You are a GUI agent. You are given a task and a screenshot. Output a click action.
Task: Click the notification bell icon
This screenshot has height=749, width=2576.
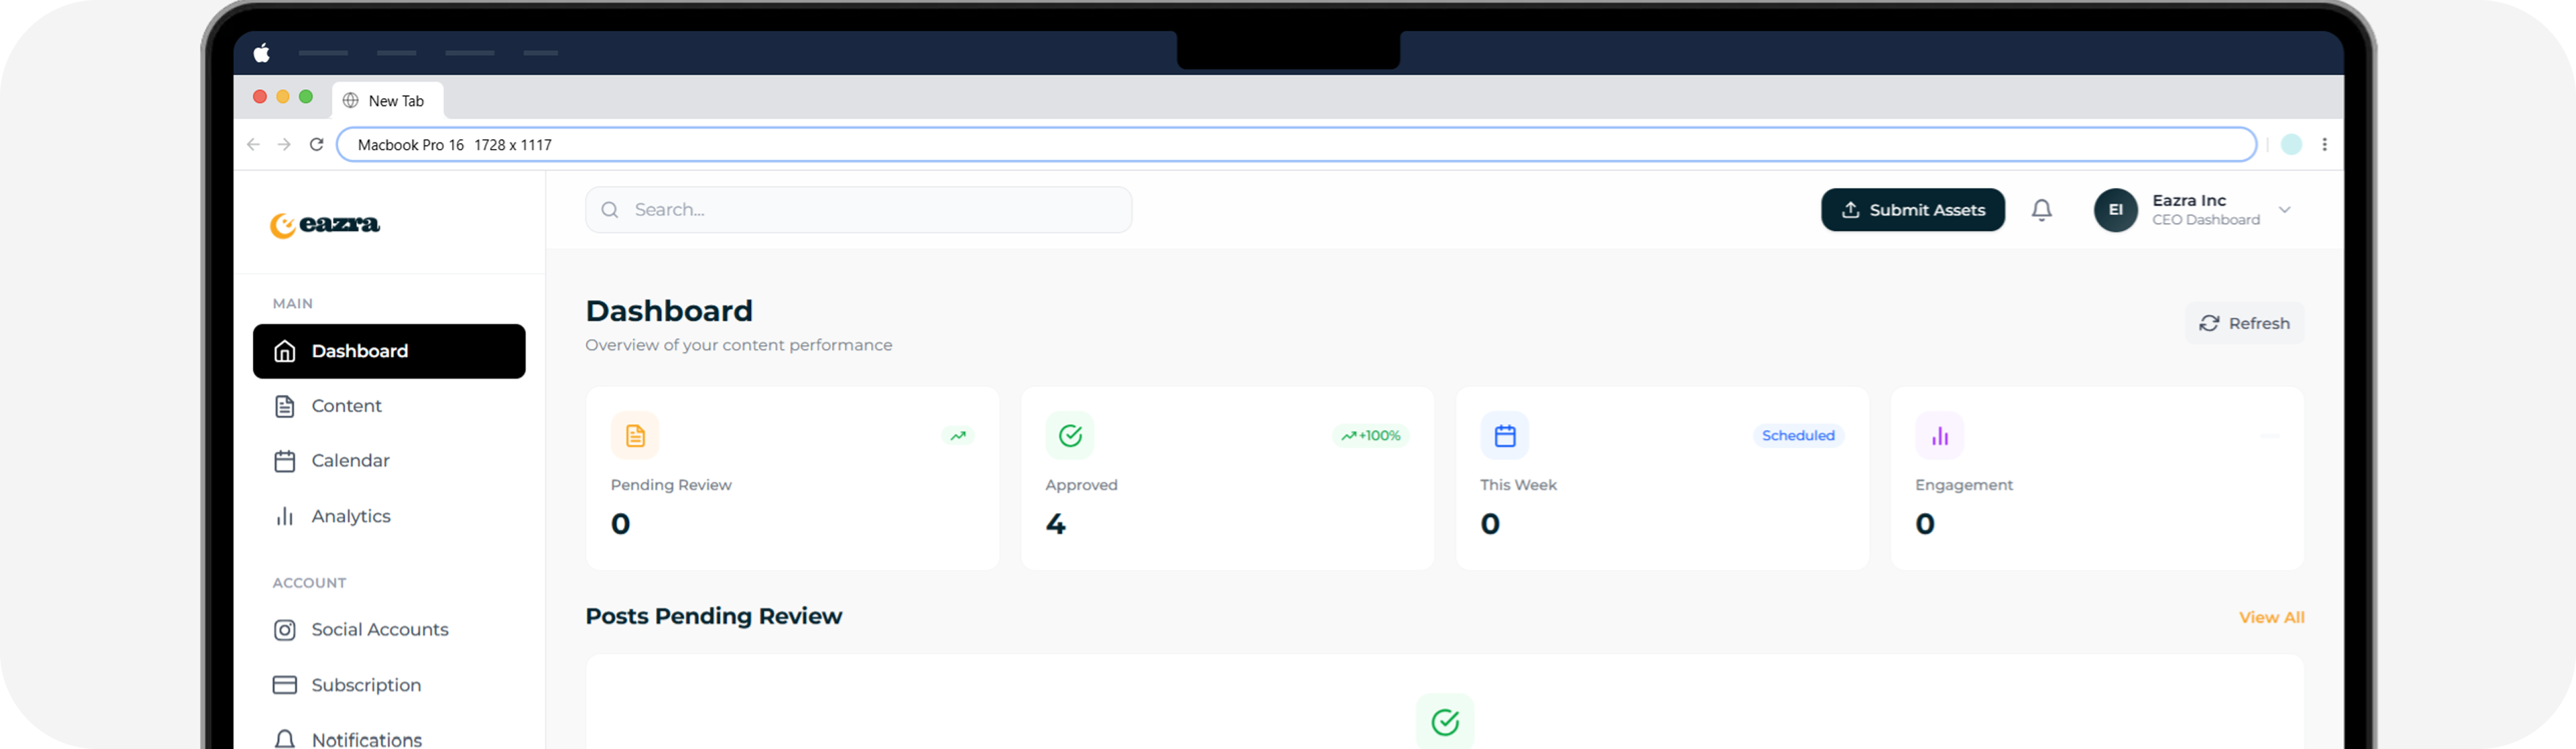(2041, 210)
